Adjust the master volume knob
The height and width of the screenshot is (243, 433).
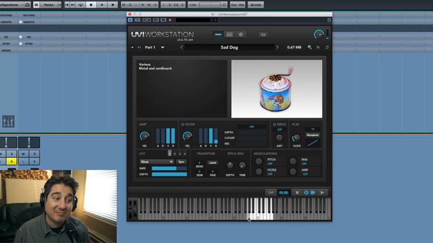(x=319, y=34)
